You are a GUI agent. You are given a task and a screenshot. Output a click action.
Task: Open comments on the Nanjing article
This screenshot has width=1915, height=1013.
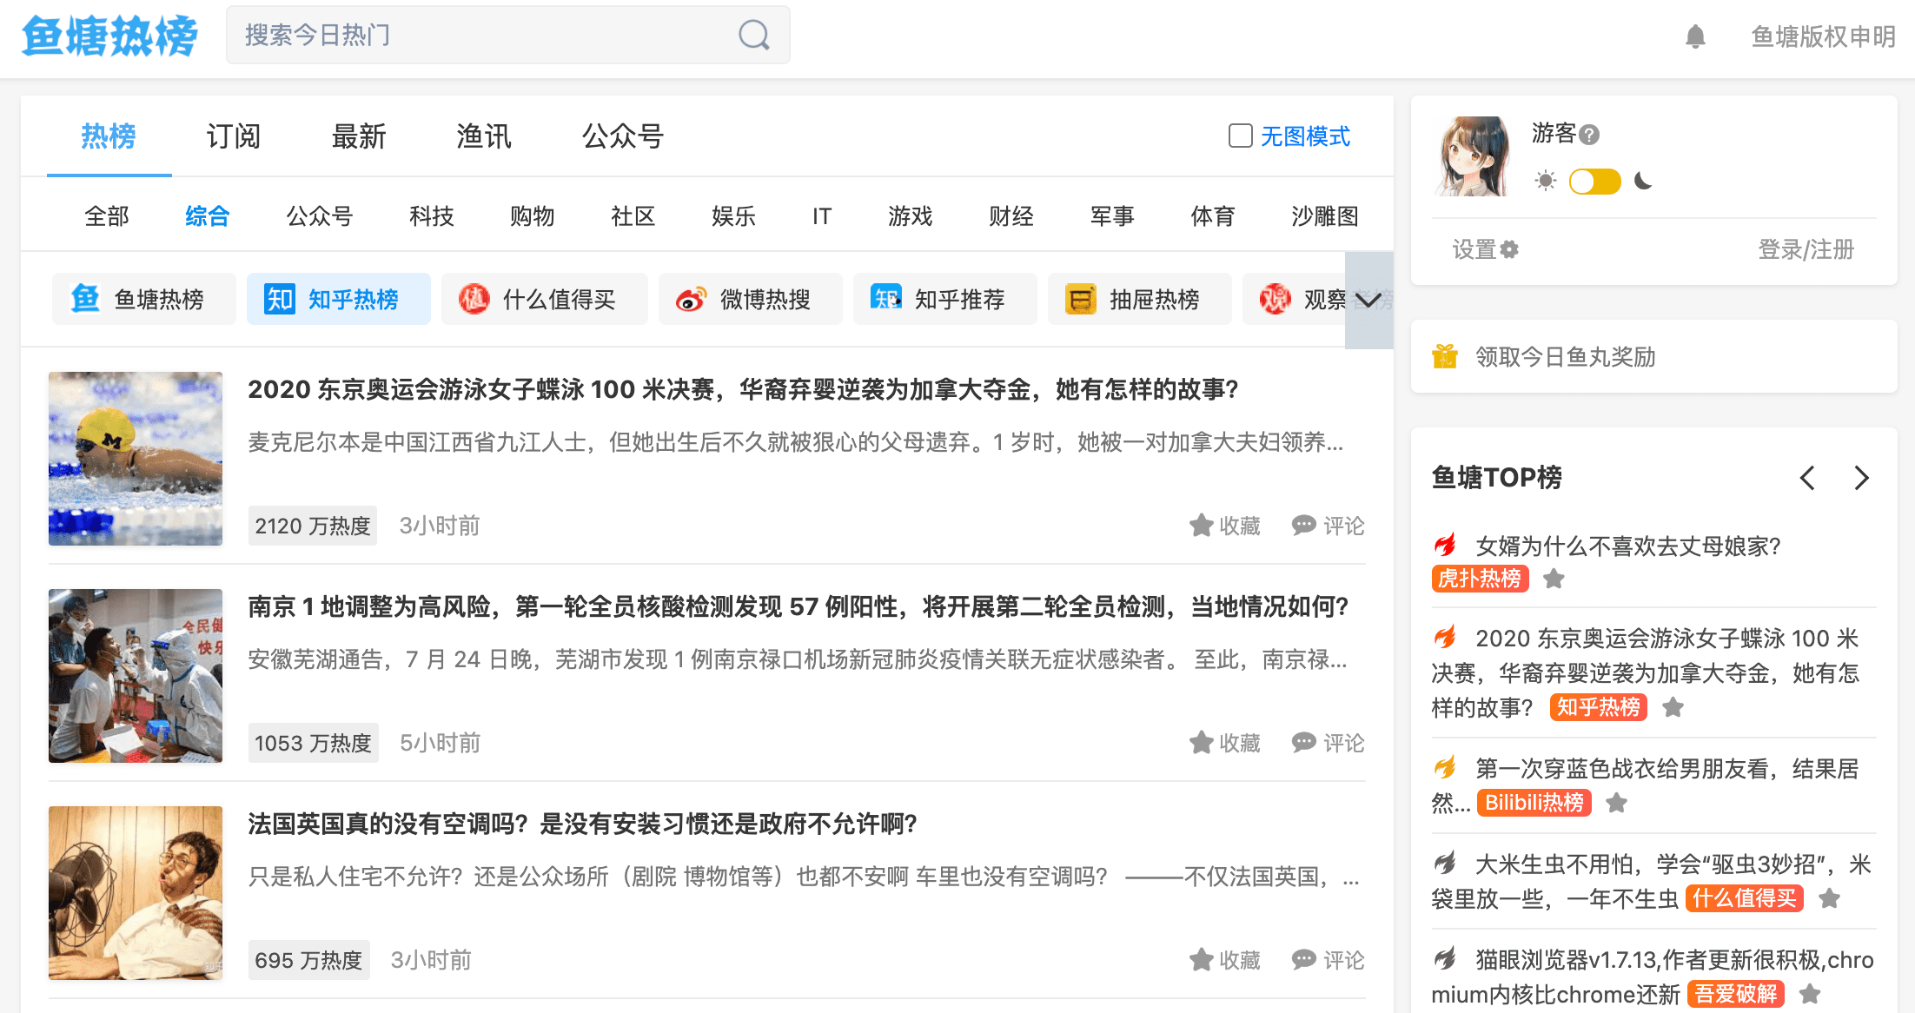1328,743
